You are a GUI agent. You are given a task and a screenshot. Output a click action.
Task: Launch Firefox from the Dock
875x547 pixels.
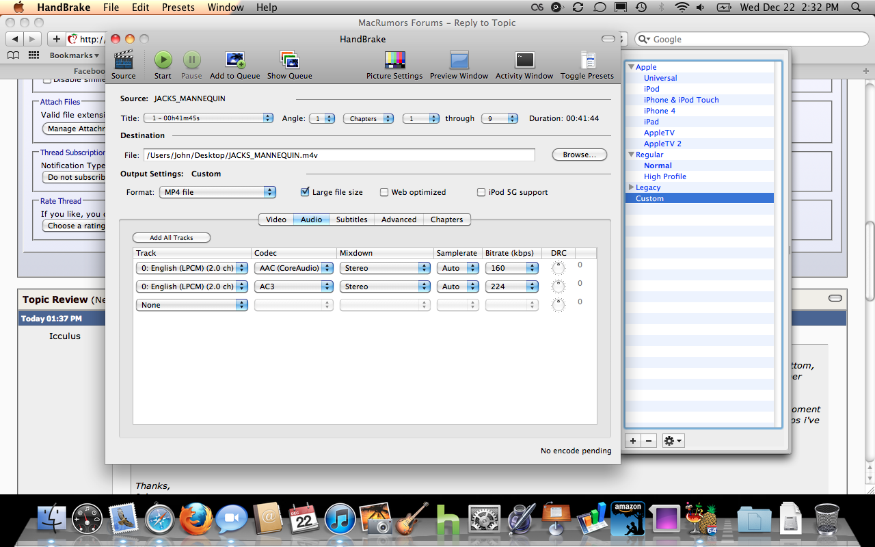[196, 519]
